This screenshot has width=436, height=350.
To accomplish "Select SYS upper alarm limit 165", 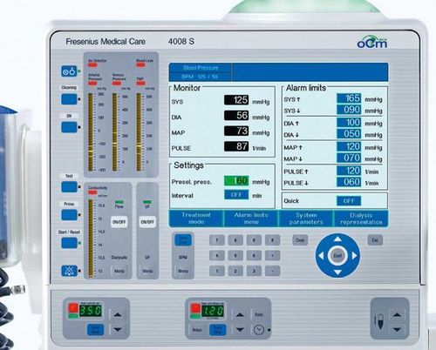I will tap(349, 98).
